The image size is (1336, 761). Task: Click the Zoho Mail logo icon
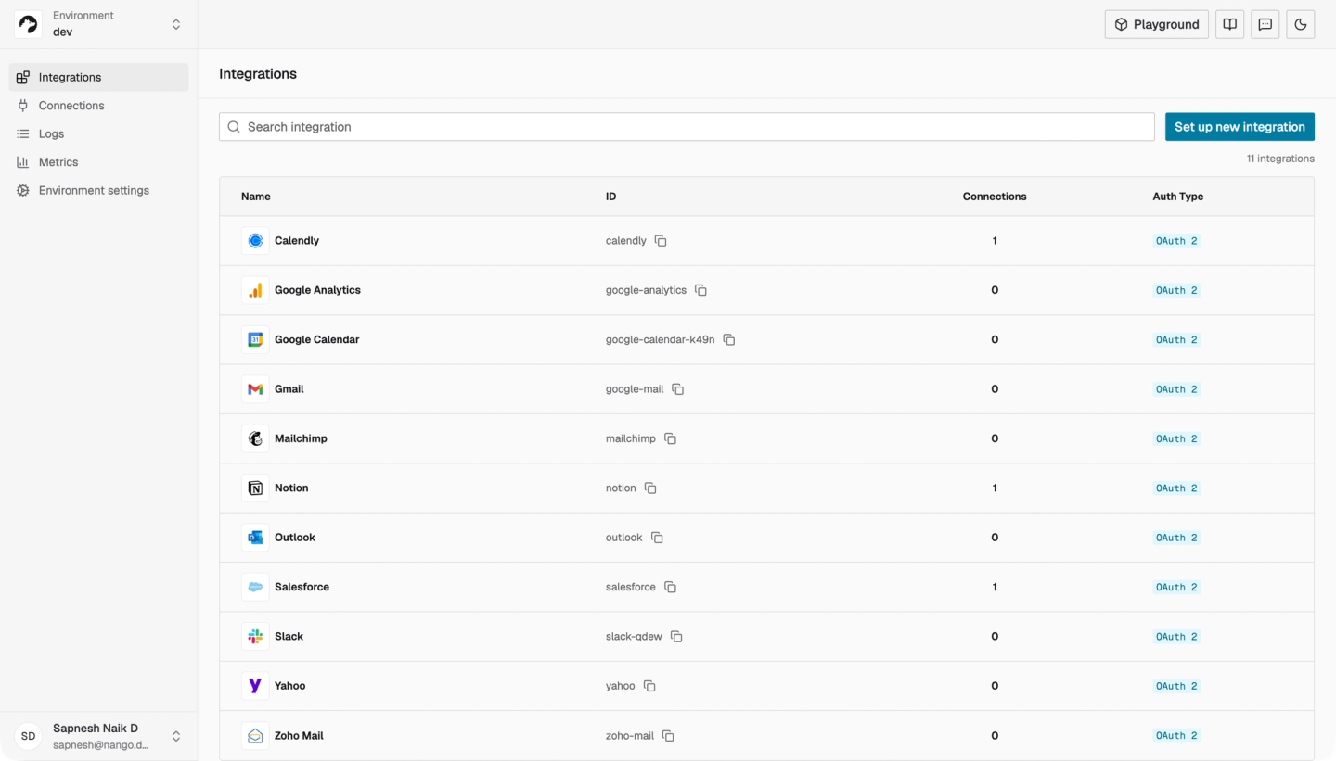(255, 736)
